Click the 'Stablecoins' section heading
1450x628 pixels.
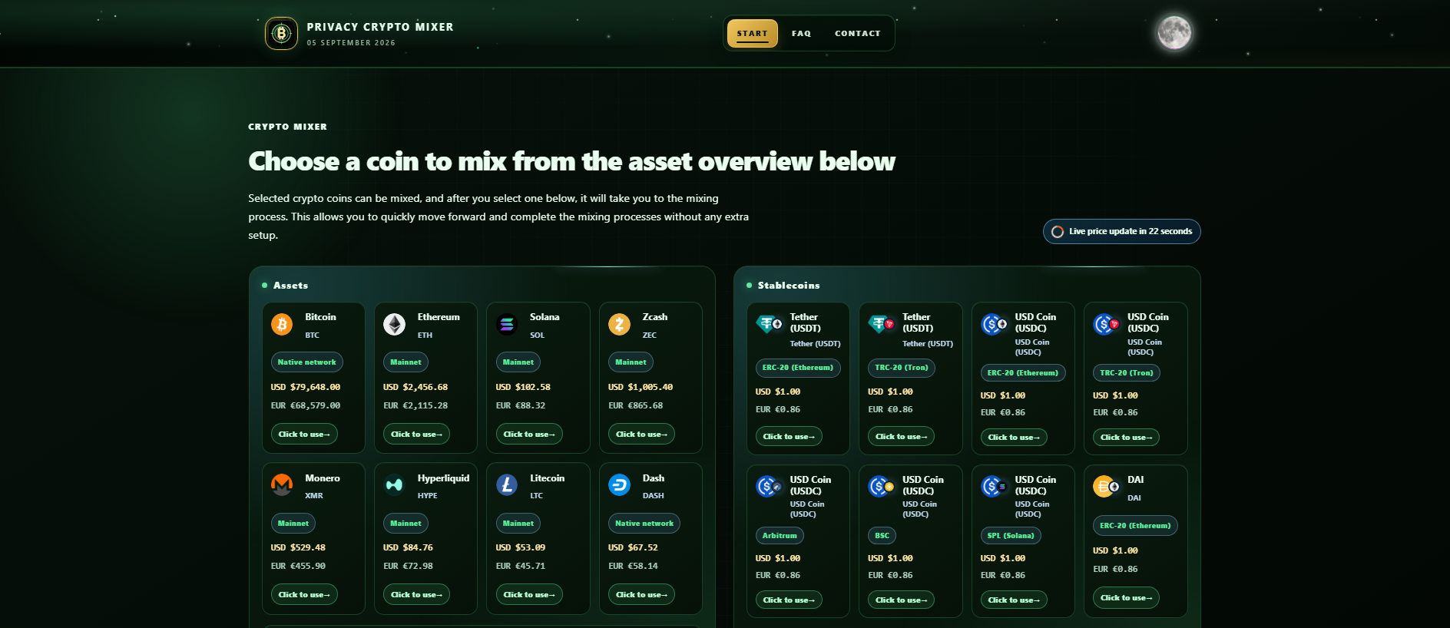(x=789, y=286)
